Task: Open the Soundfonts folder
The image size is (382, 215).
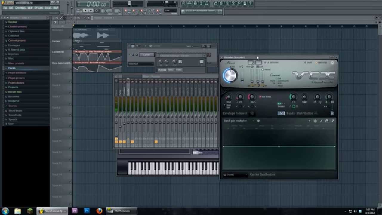Action: pyautogui.click(x=15, y=115)
